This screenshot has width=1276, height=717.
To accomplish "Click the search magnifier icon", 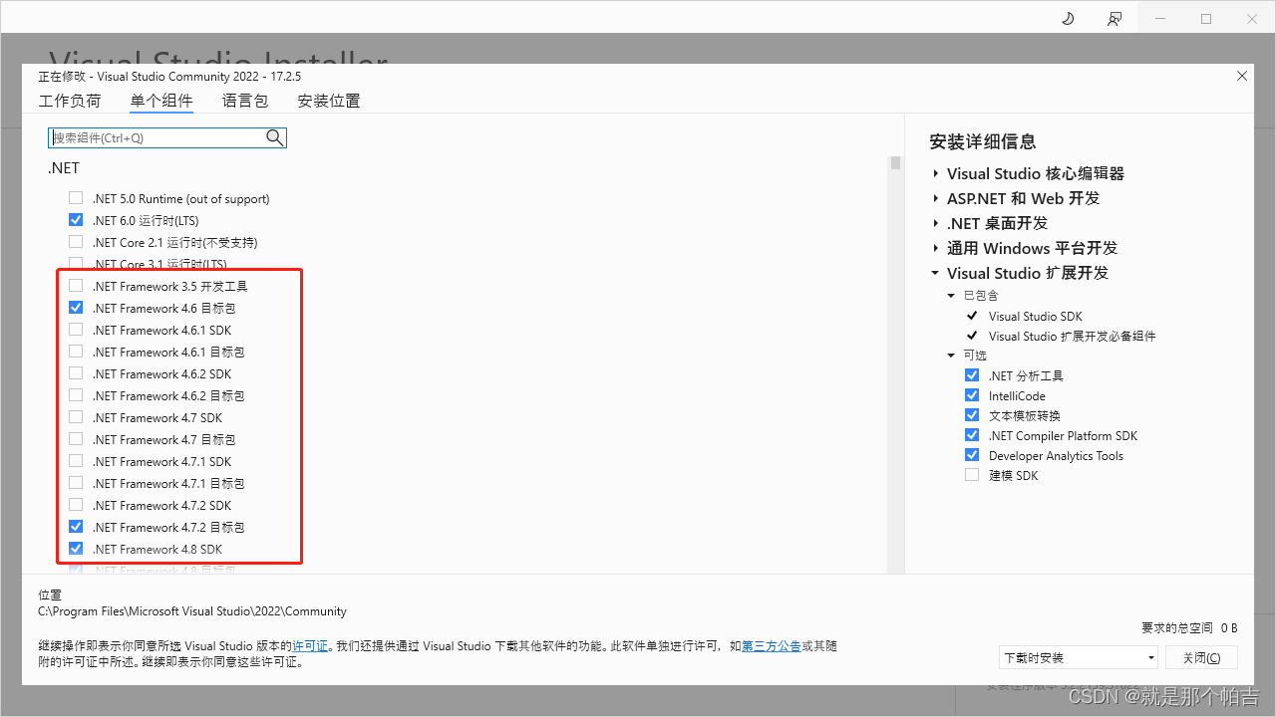I will [x=274, y=137].
